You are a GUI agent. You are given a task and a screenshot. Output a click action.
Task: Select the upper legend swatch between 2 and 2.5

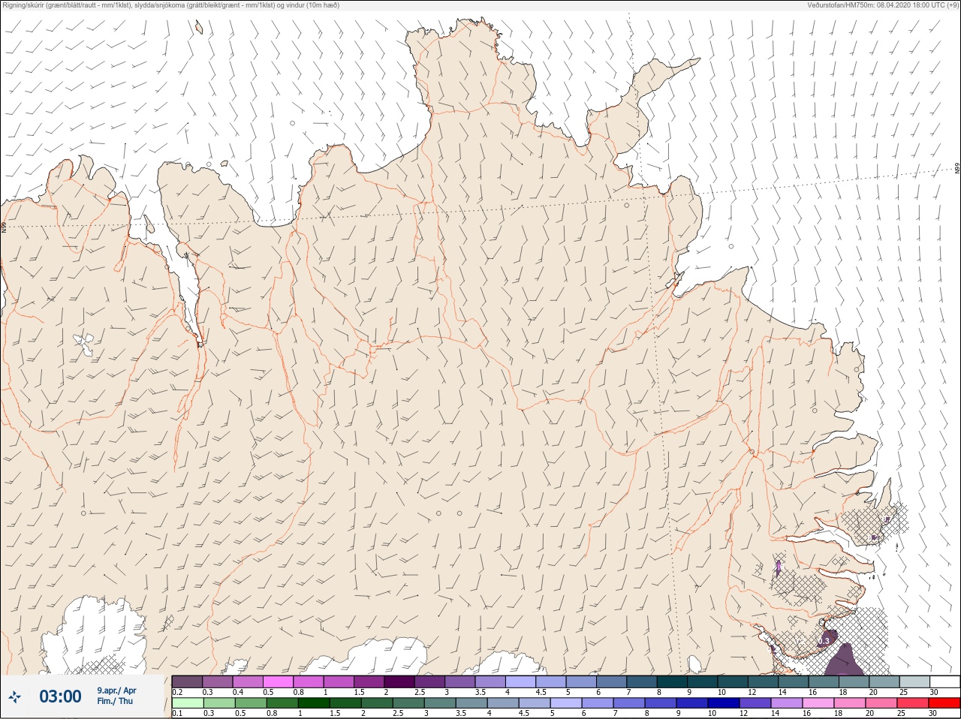pos(399,681)
